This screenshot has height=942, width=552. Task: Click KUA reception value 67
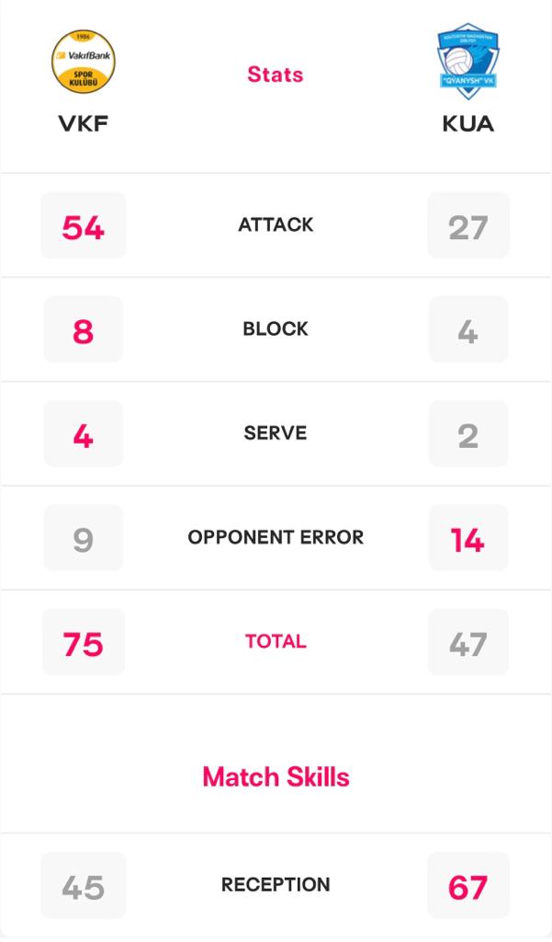pyautogui.click(x=468, y=885)
